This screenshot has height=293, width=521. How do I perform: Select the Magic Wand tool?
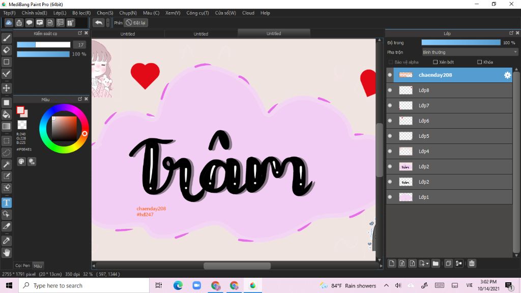pyautogui.click(x=6, y=164)
